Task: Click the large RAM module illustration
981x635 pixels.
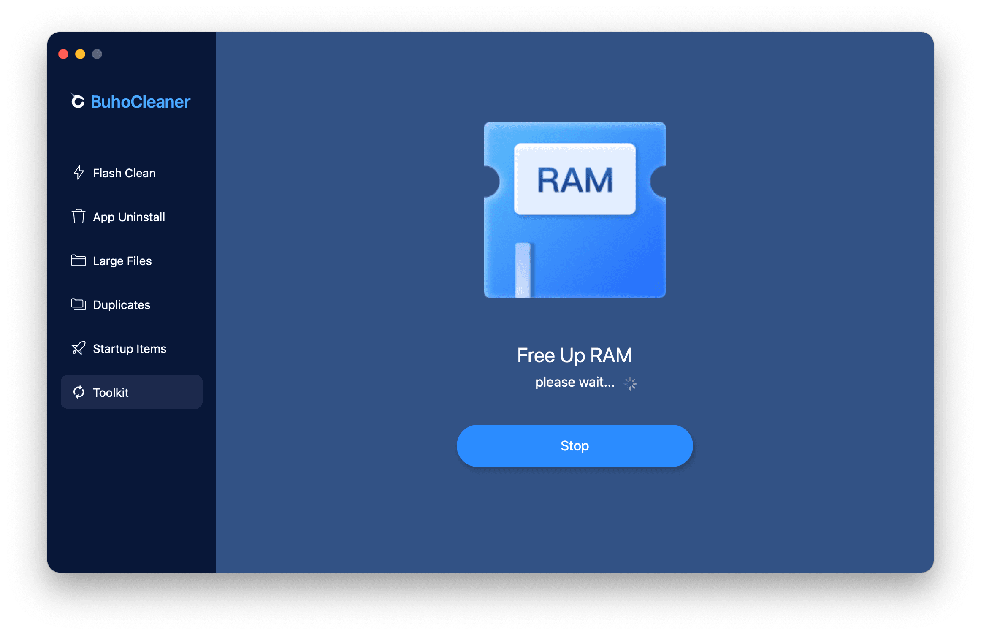Action: click(x=575, y=210)
